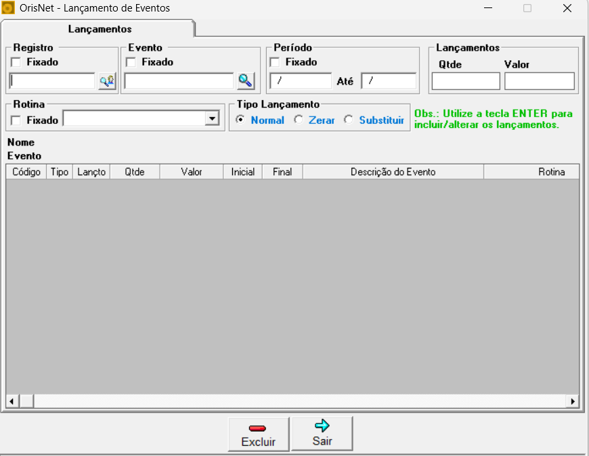Click the Valor column header in grid
This screenshot has width=589, height=456.
[x=192, y=172]
